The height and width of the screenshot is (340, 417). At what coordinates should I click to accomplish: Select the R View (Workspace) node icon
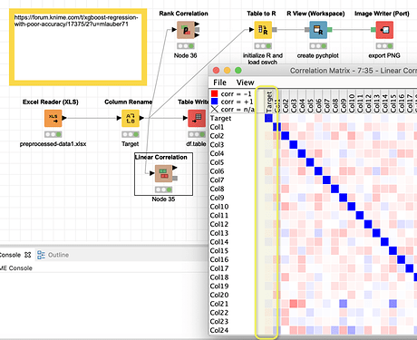pyautogui.click(x=318, y=30)
